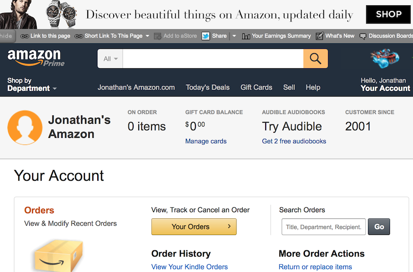
Task: Open the All search category dropdown
Action: (110, 58)
